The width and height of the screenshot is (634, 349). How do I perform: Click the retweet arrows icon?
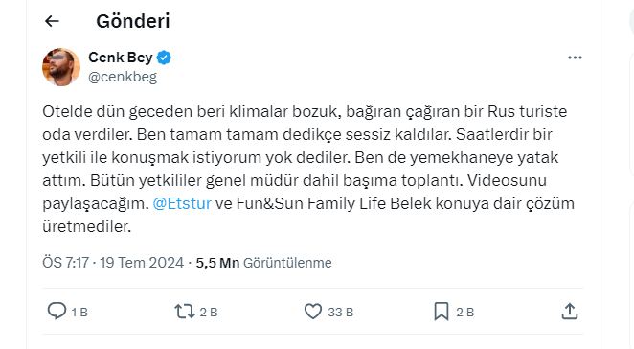tap(185, 312)
